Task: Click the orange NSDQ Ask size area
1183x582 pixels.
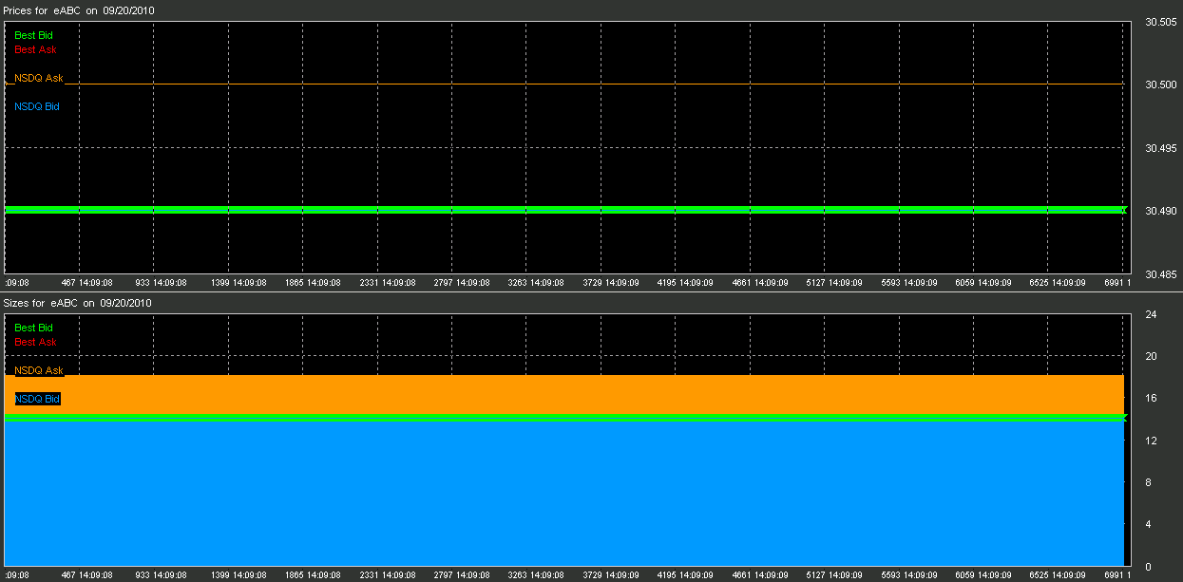Action: point(564,394)
